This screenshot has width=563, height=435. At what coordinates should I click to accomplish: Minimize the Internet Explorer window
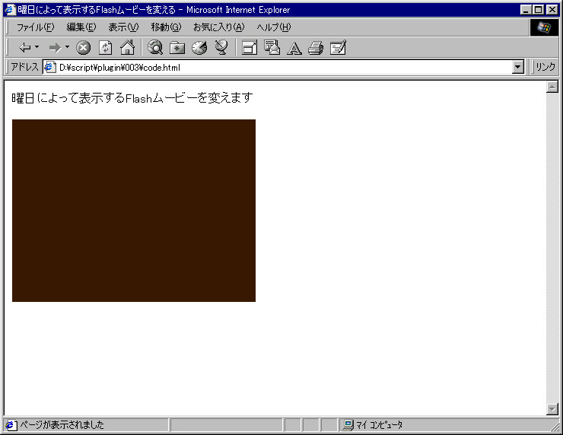526,10
